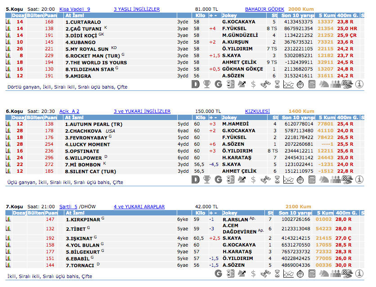
Task: Open the info icon in race 7 toolbar
Action: click(359, 273)
